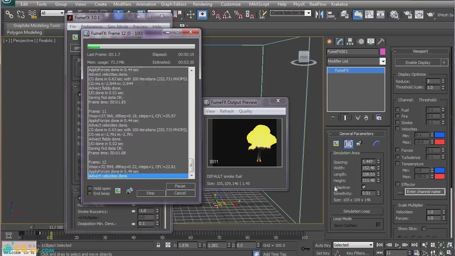Screen dimensions: 455x256
Task: Click blue Velocities Min color swatch
Action: pos(439,135)
